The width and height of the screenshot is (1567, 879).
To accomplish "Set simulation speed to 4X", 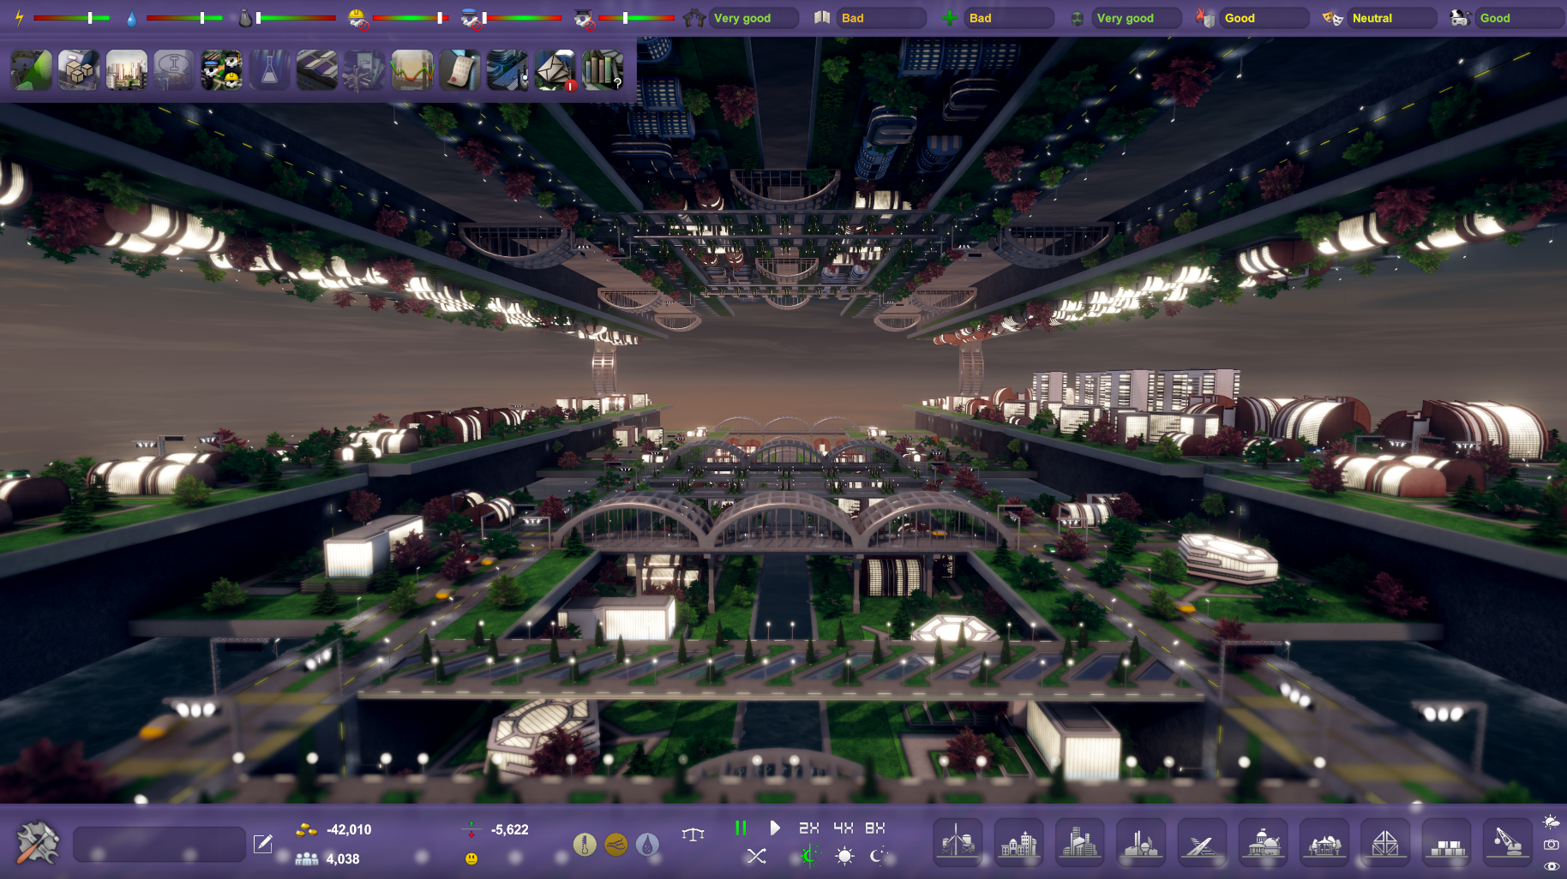I will click(844, 828).
